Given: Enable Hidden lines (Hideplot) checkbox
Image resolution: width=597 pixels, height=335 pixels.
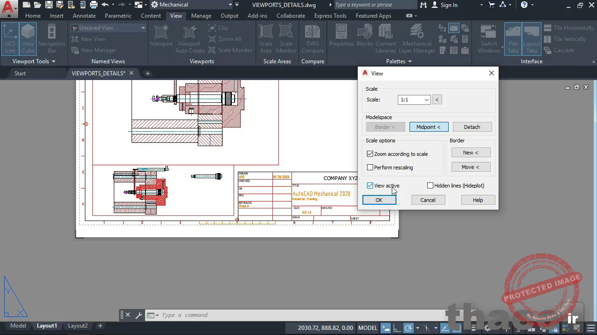Looking at the screenshot, I should (x=430, y=186).
